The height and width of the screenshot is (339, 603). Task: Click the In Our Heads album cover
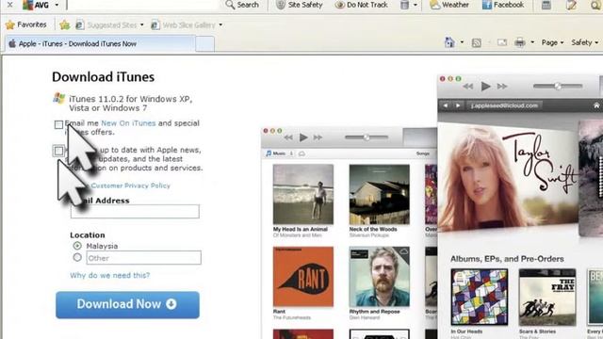(x=480, y=298)
